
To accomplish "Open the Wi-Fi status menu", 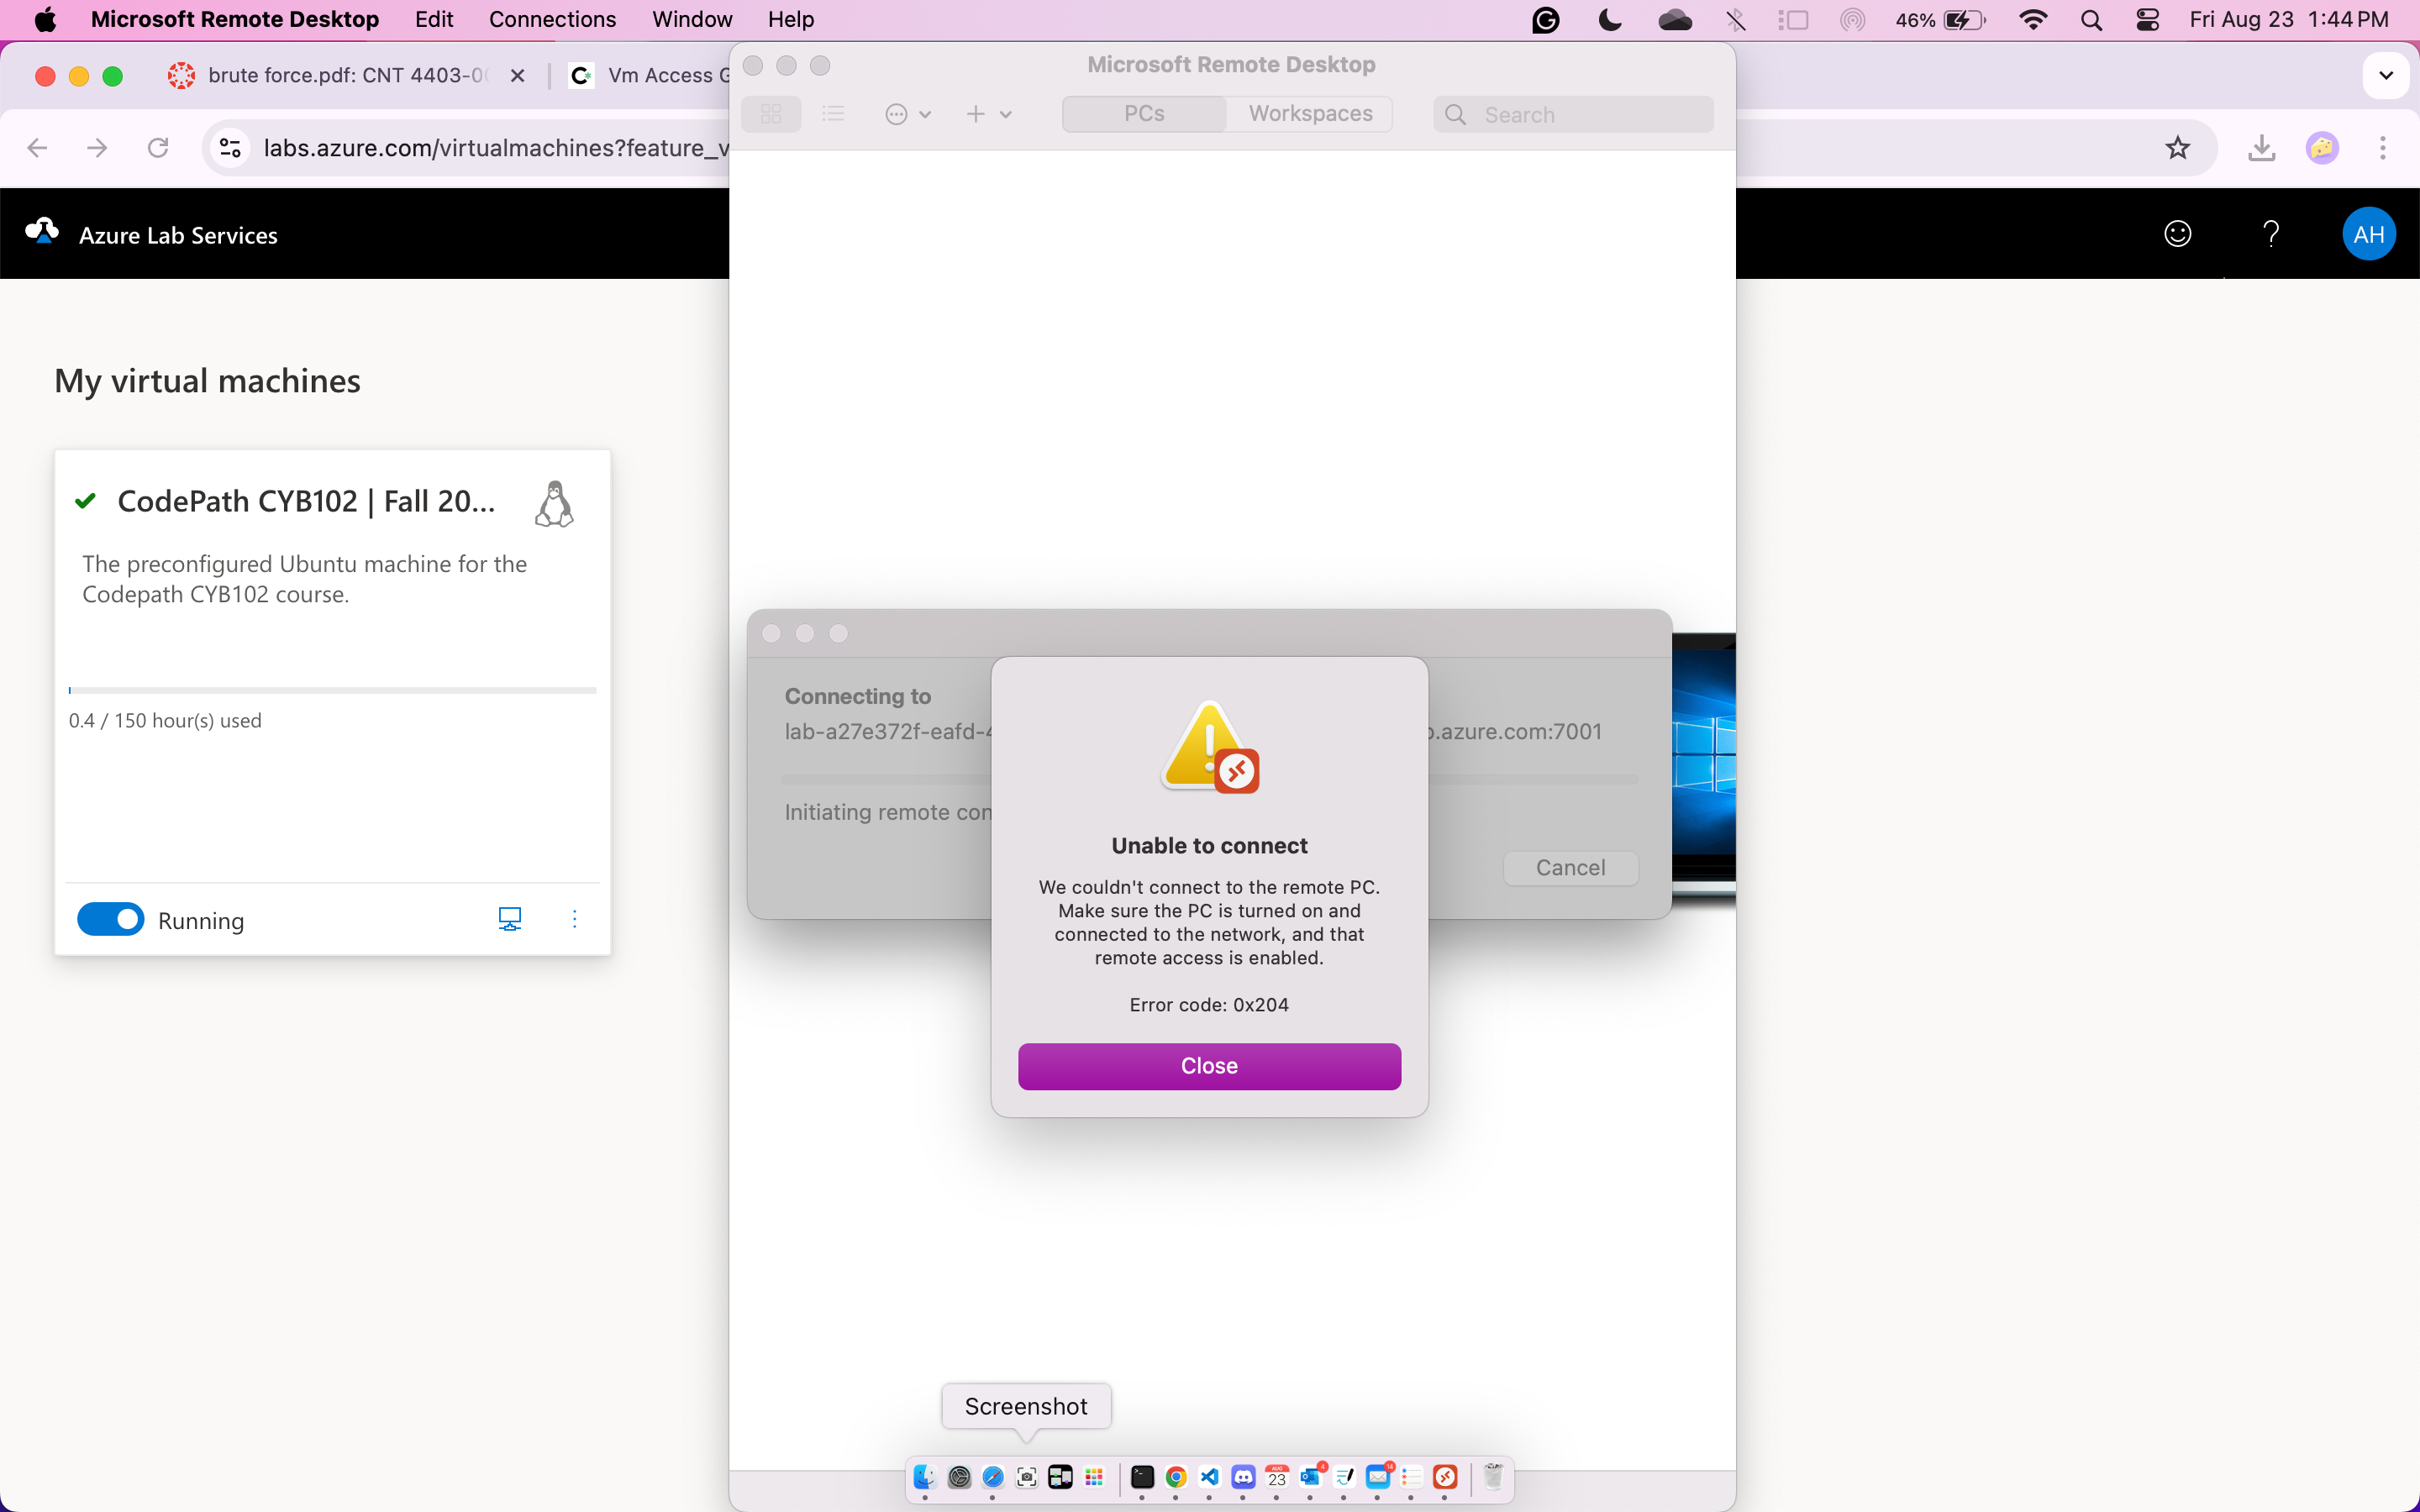I will pos(2033,20).
